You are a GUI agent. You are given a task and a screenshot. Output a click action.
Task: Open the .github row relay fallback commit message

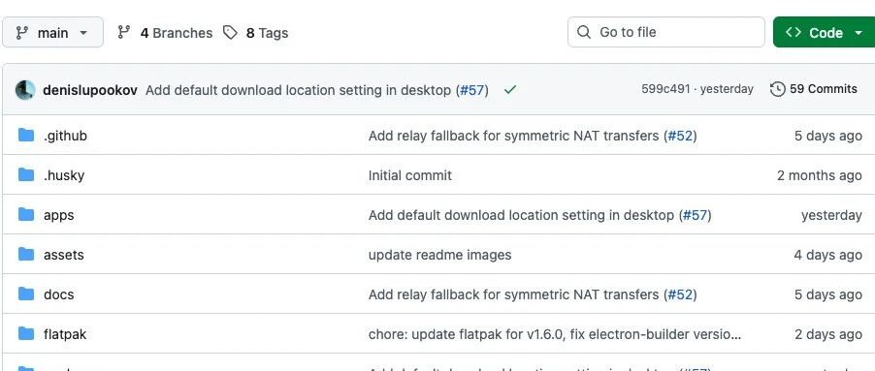(513, 136)
